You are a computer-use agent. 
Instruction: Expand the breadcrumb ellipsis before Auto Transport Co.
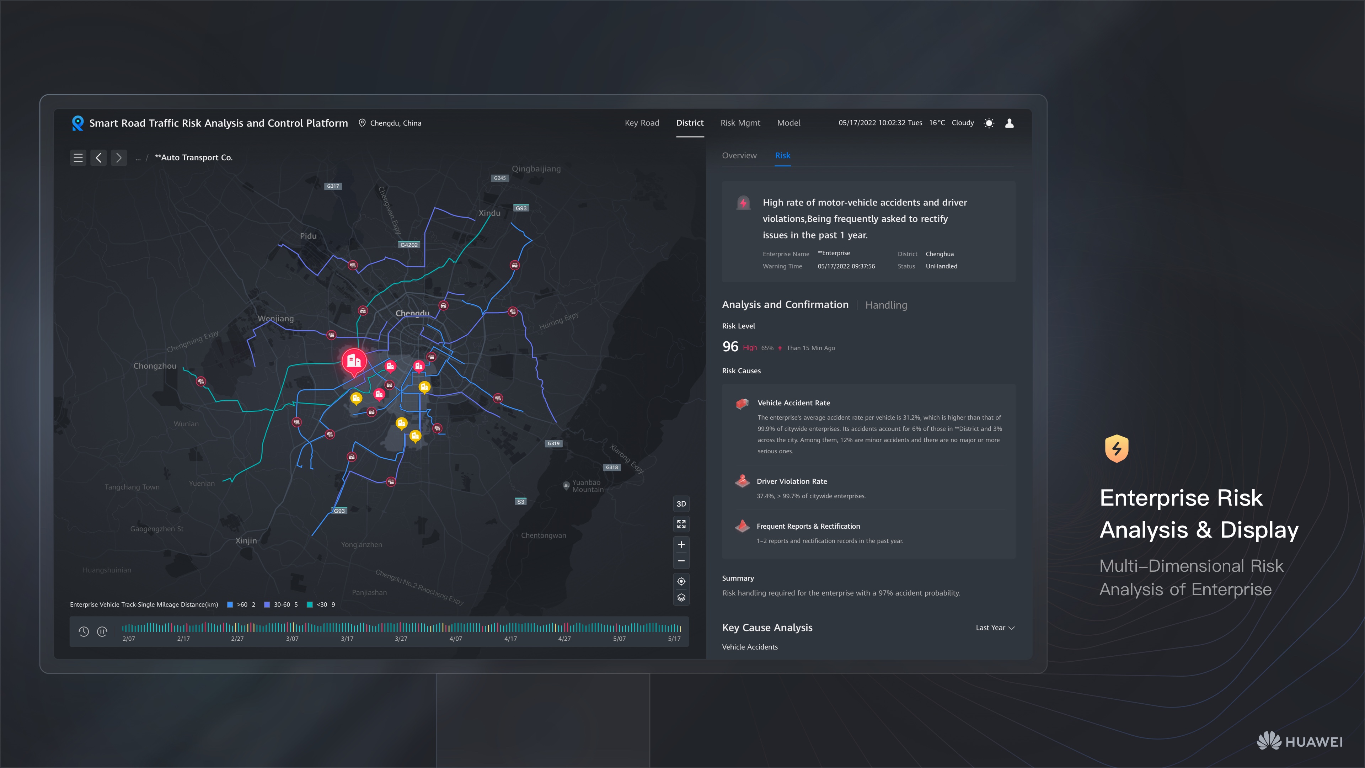point(138,158)
